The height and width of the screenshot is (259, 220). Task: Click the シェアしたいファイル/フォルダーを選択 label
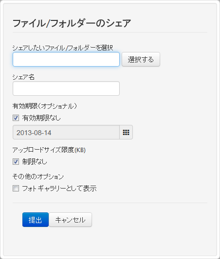tap(63, 48)
